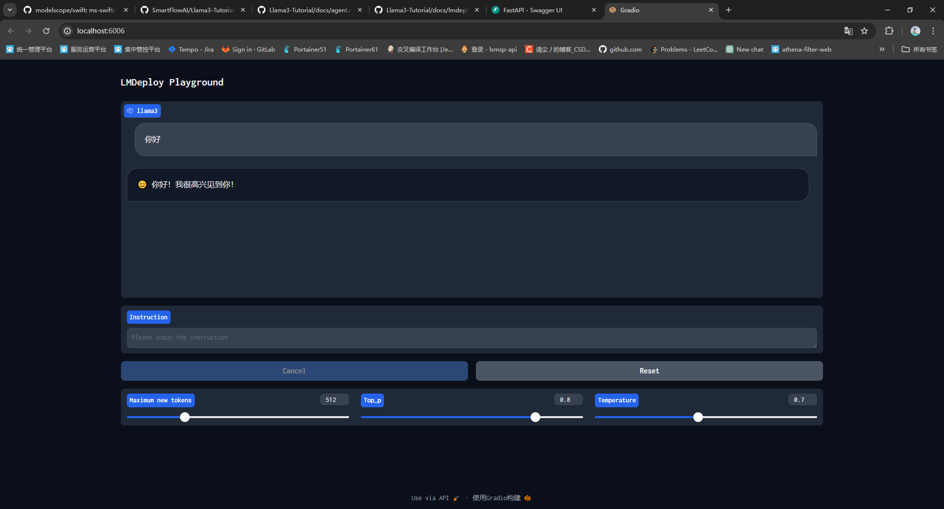Open the tab search dropdown arrow
This screenshot has width=944, height=509.
click(10, 10)
